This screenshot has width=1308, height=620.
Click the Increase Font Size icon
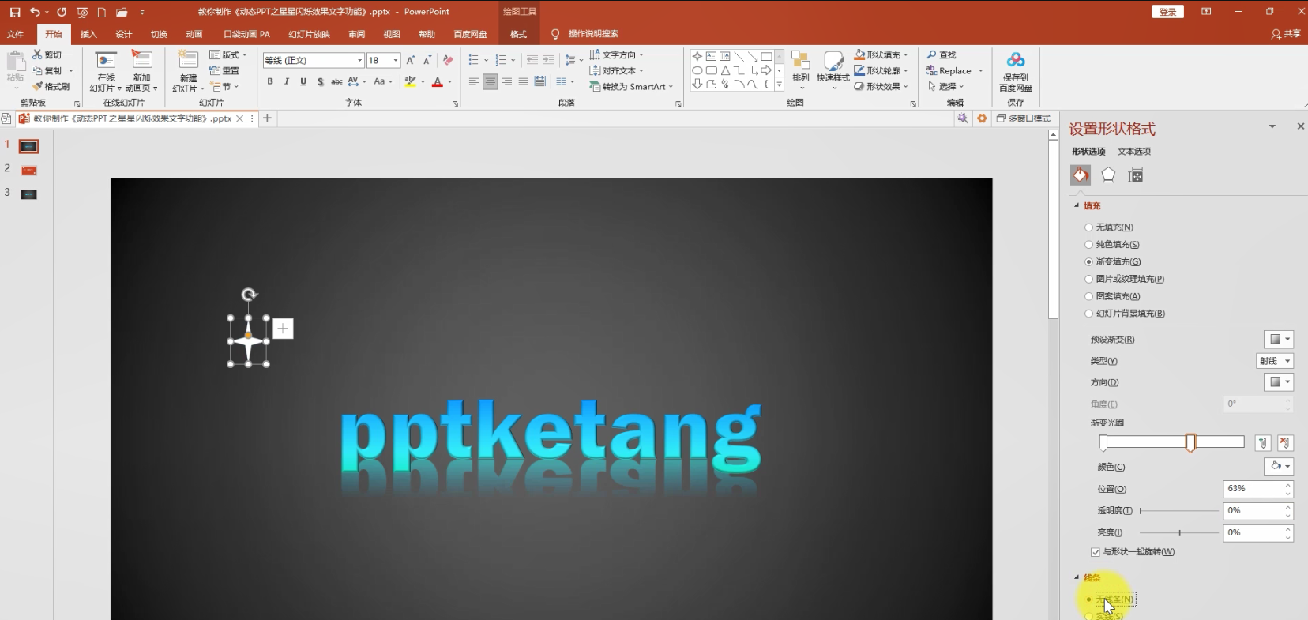[410, 60]
